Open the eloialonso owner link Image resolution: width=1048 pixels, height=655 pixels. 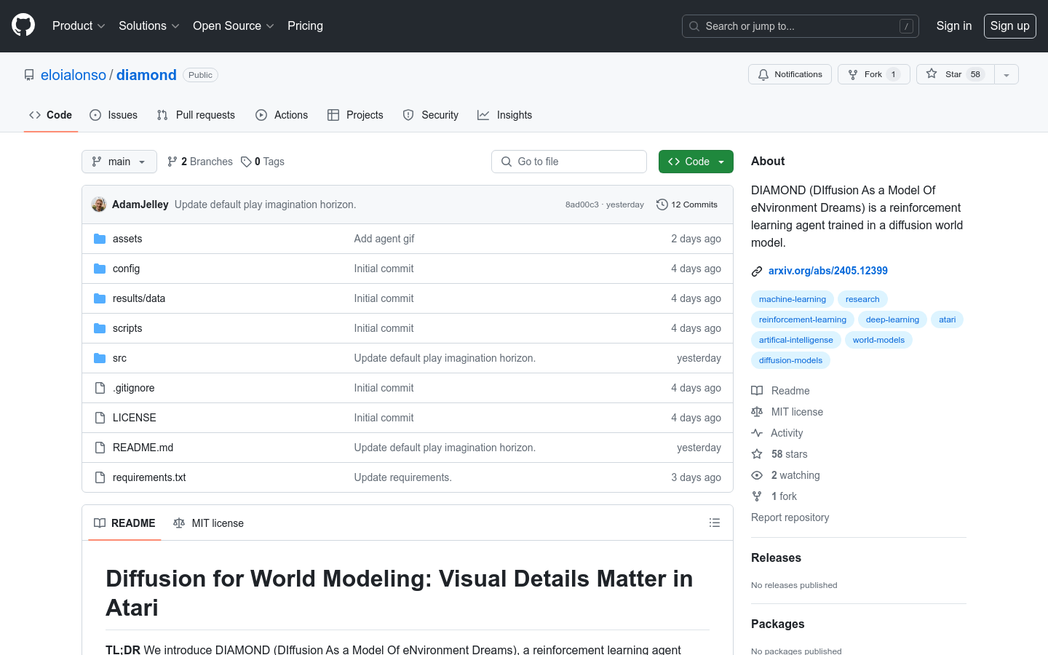point(74,75)
